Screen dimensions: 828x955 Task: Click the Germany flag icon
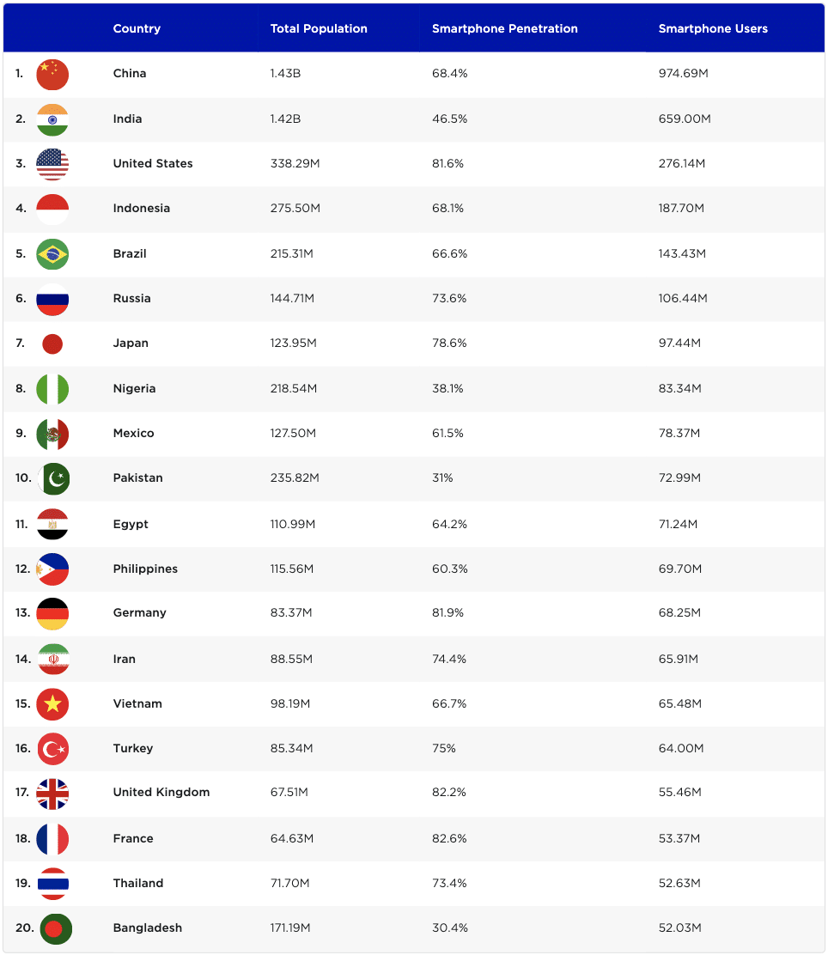click(52, 614)
